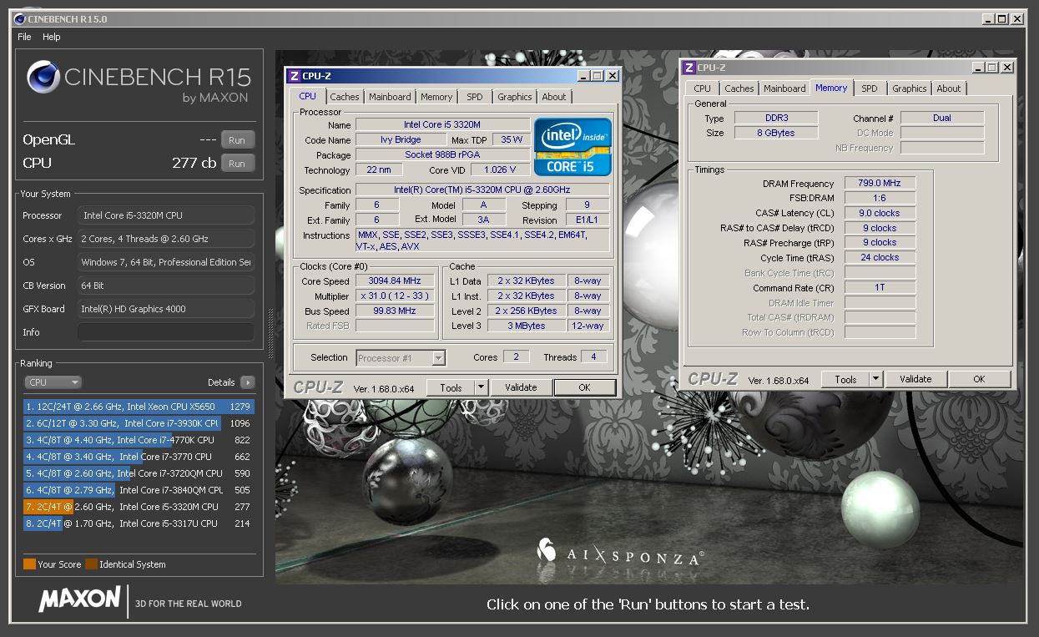Run the CPU benchmark
This screenshot has height=637, width=1039.
[x=237, y=164]
